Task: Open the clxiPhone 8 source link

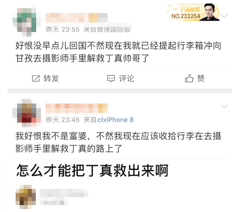Action: 116,120
